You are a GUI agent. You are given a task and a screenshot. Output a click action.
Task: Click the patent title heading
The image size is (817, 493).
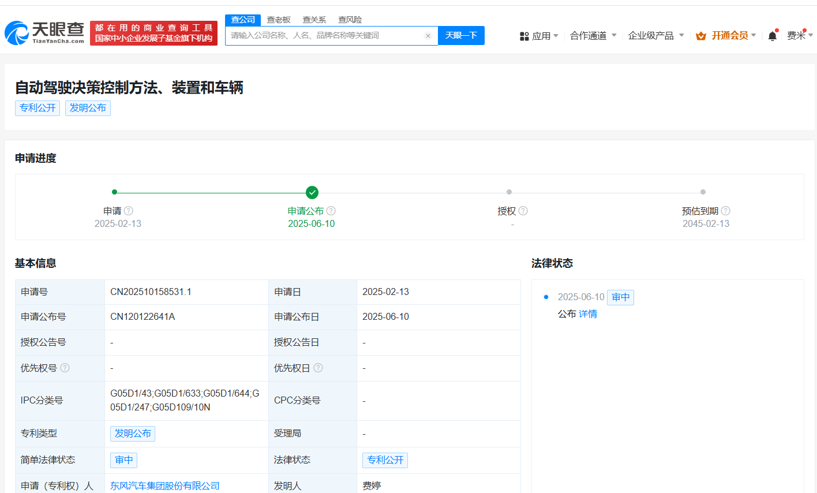(x=129, y=88)
